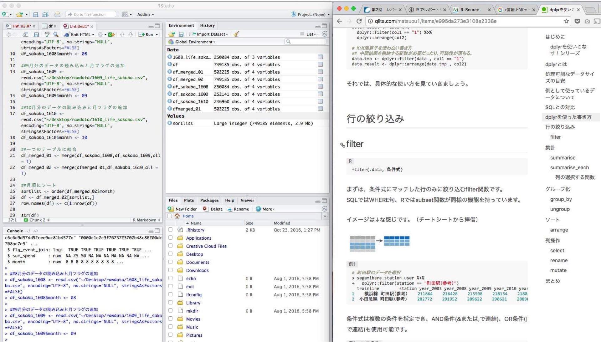Tick the checkbox next to Documents

pos(170,262)
